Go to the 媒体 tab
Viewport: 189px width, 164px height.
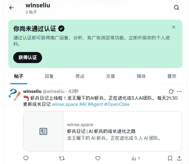click(141, 76)
